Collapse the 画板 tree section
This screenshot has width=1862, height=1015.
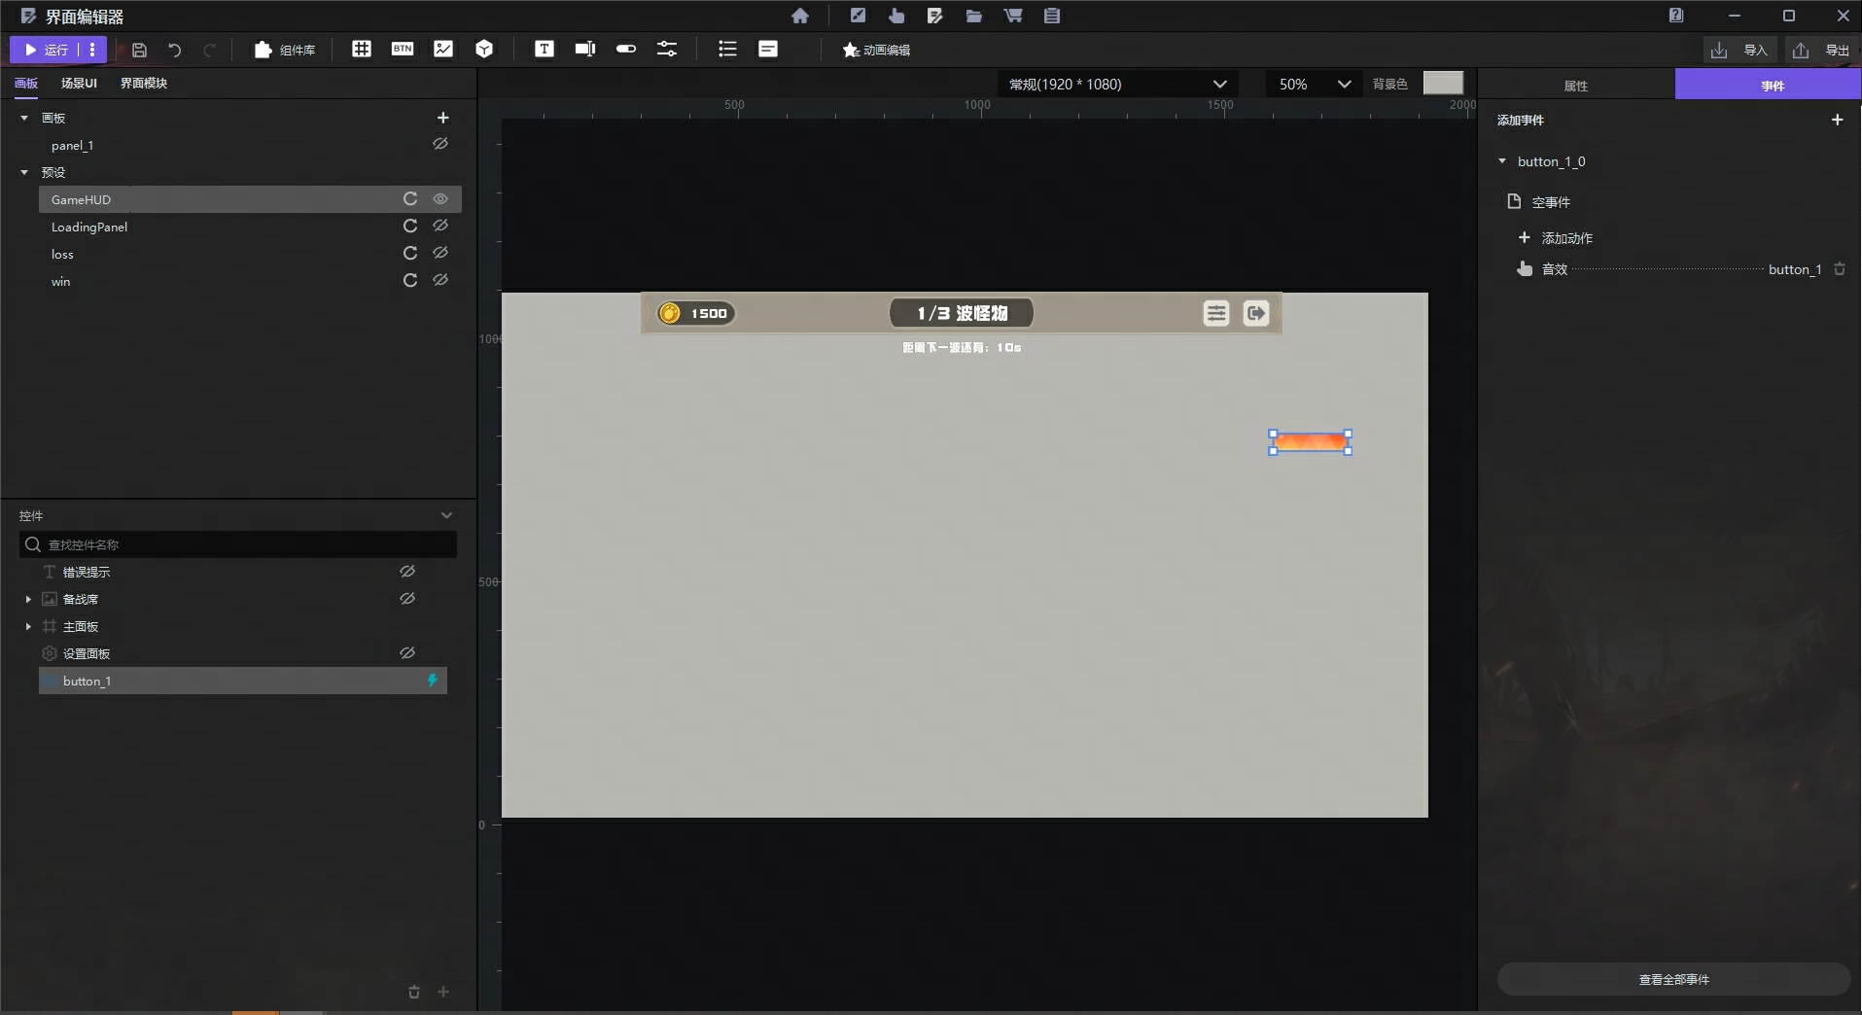pyautogui.click(x=24, y=118)
